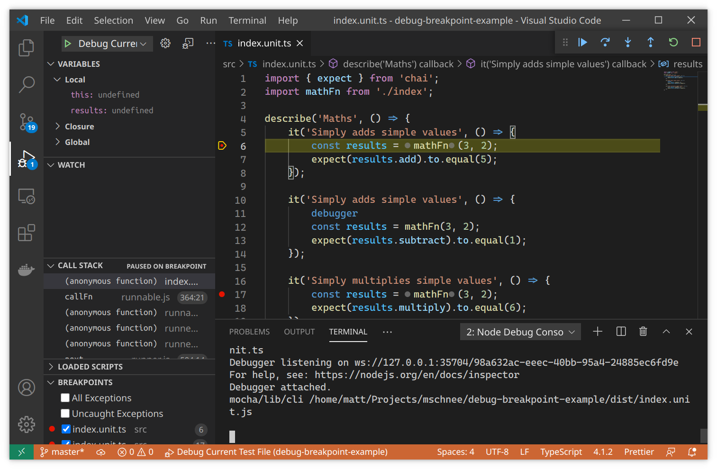Split the terminal panel
Image resolution: width=717 pixels, height=469 pixels.
pos(621,332)
